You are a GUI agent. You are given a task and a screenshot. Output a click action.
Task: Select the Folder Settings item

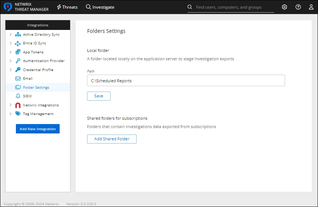point(38,87)
